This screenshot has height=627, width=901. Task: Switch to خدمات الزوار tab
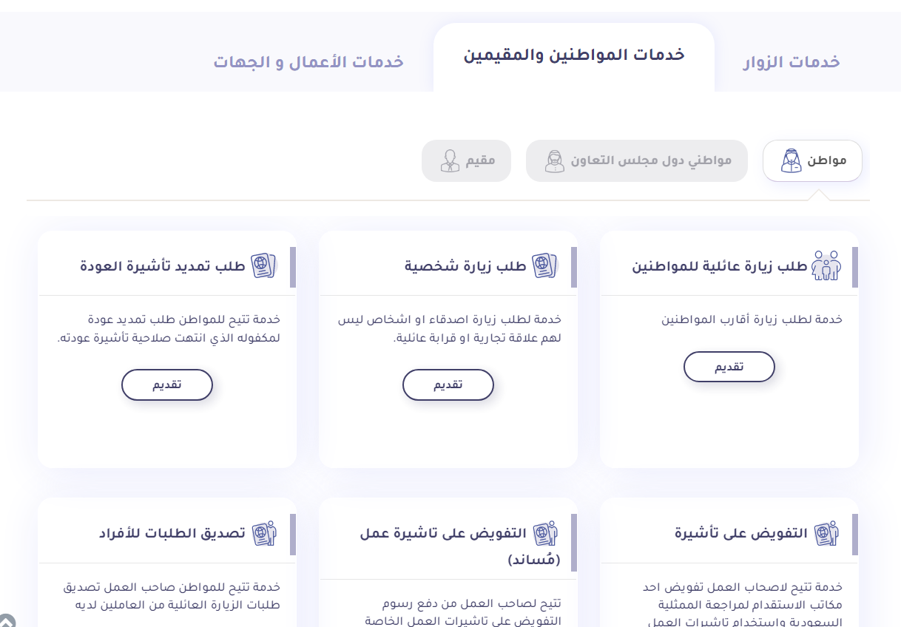[791, 61]
